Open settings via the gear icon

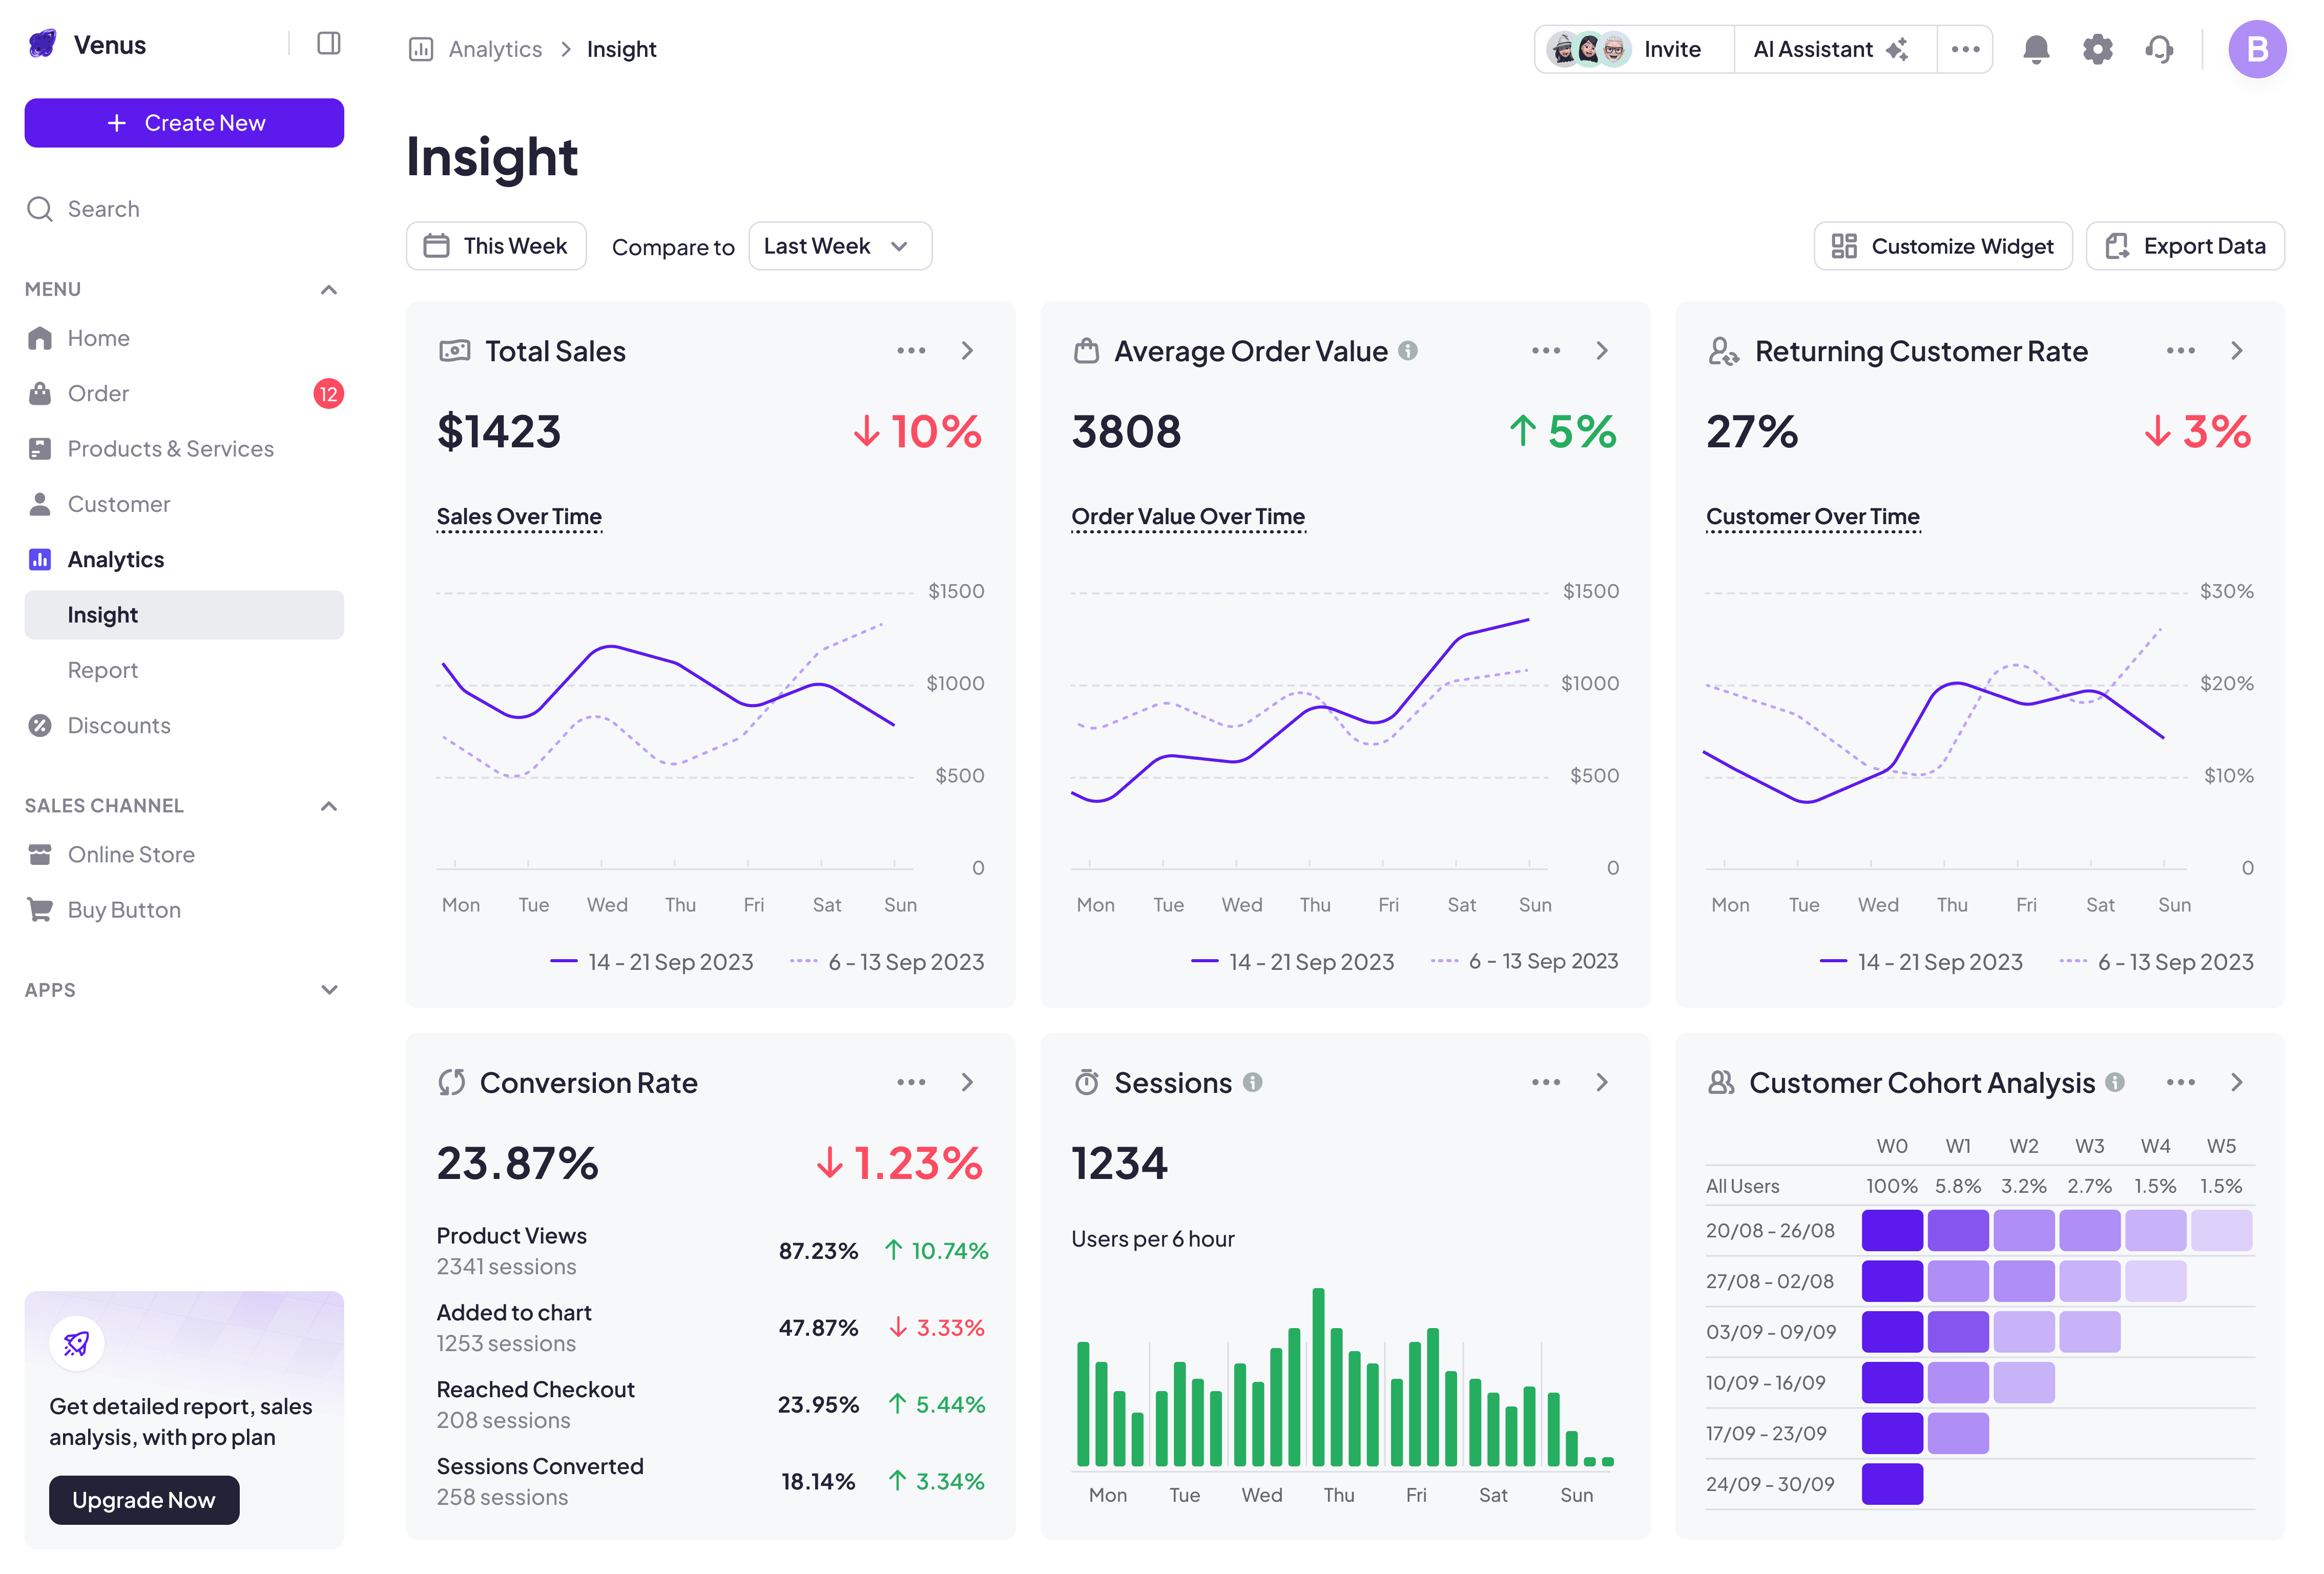point(2097,49)
